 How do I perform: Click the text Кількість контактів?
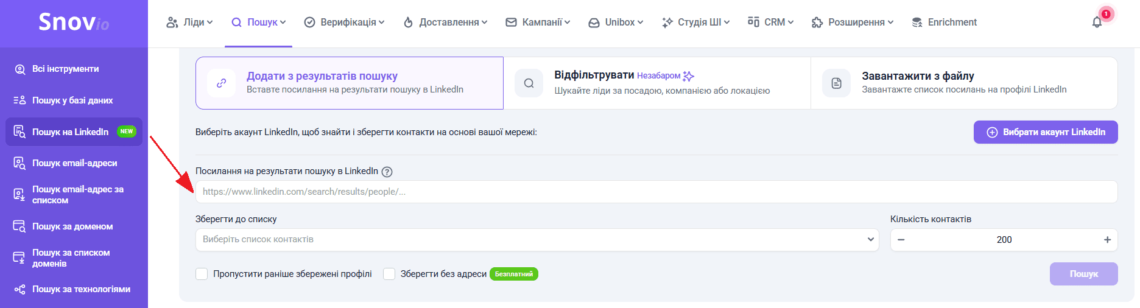click(x=931, y=219)
